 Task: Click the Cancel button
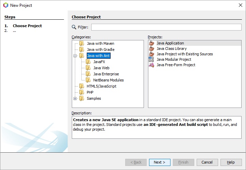coord(207,162)
